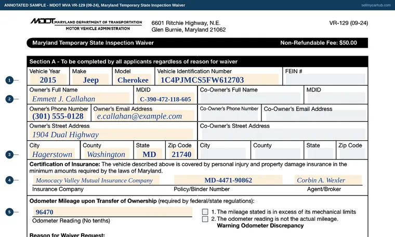Click the Glen Burnie, Maryland 21062 line
Image resolution: width=395 pixels, height=237 pixels.
[189, 30]
